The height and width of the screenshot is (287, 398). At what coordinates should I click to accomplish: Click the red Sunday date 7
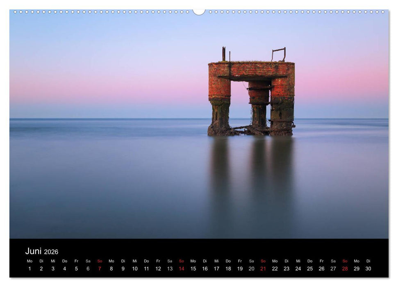point(99,268)
